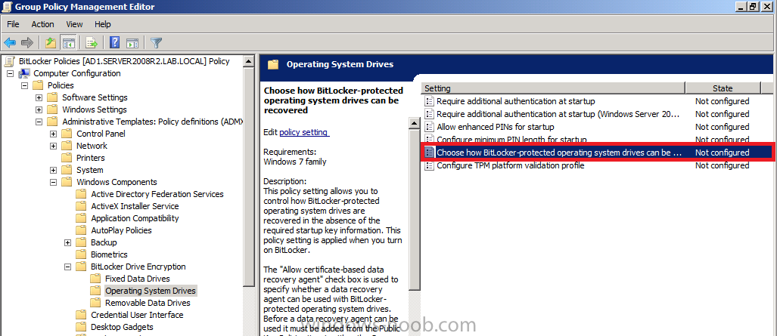Click the AutoPlay Policies folder icon

[81, 230]
